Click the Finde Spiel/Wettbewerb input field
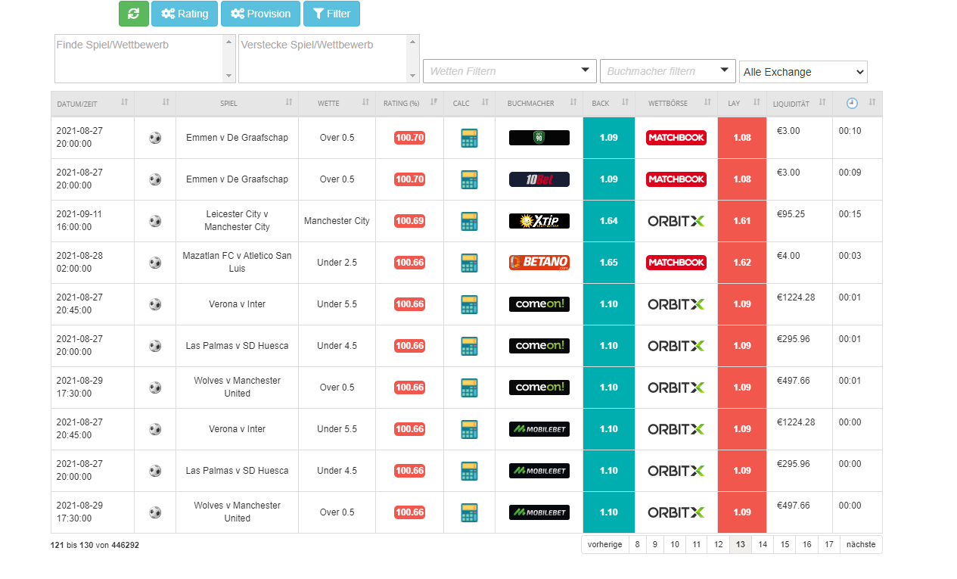Image resolution: width=957 pixels, height=579 pixels. 139,58
